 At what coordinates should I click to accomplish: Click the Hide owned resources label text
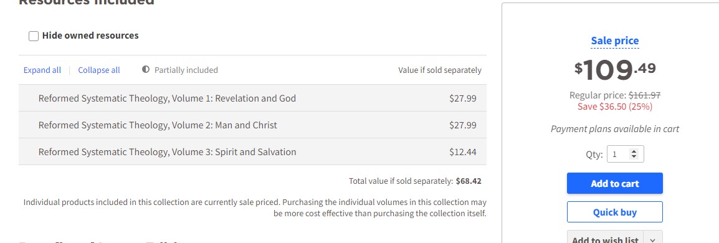[x=90, y=36]
